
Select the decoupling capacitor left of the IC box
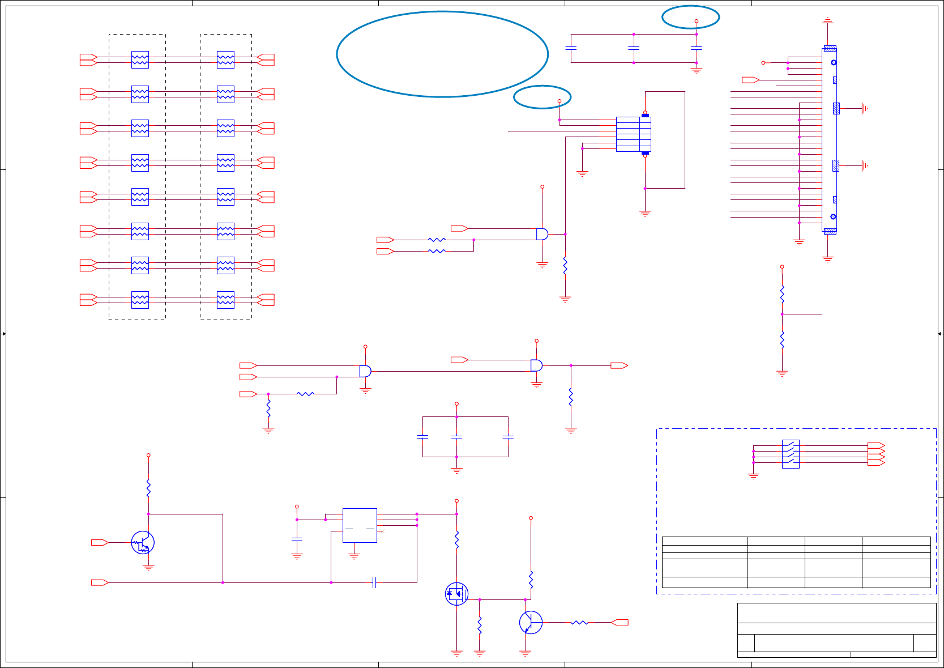(297, 539)
